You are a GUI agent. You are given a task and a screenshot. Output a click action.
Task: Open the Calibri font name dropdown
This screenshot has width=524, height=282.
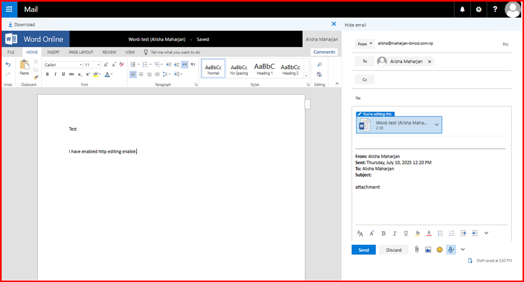pyautogui.click(x=62, y=64)
